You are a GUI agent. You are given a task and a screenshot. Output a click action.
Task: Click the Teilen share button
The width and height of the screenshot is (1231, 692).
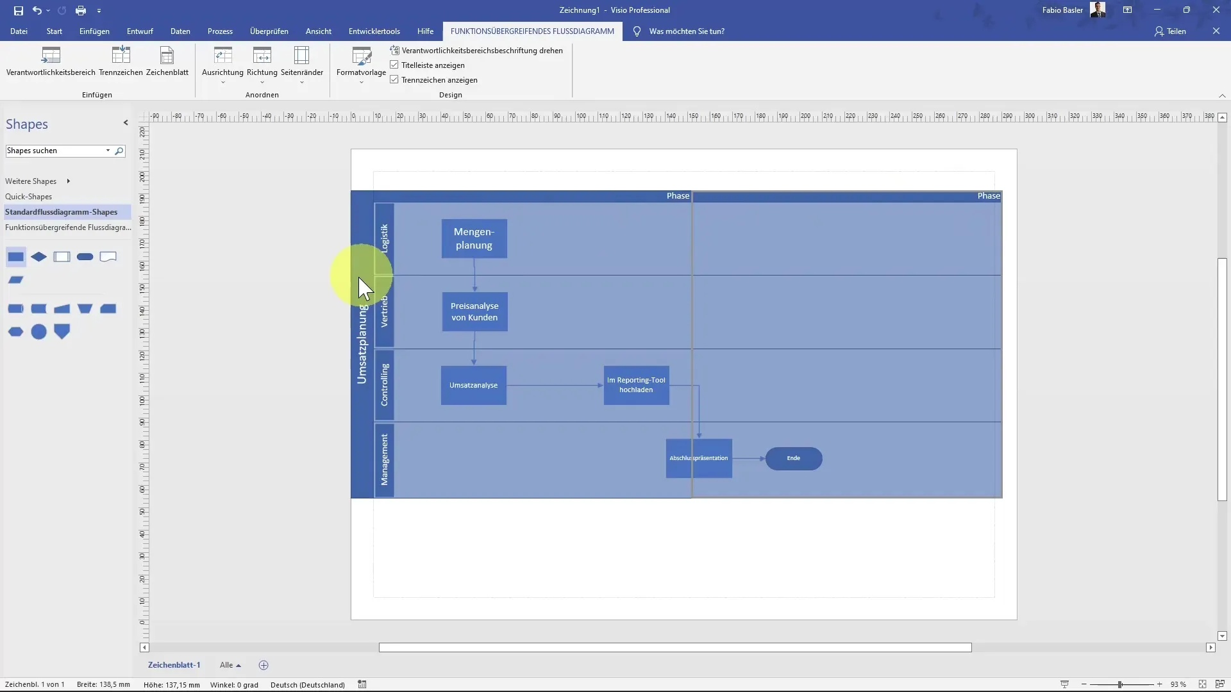1171,31
